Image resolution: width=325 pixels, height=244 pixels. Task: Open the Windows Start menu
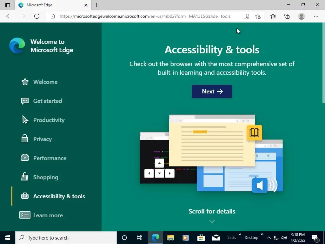coord(8,238)
